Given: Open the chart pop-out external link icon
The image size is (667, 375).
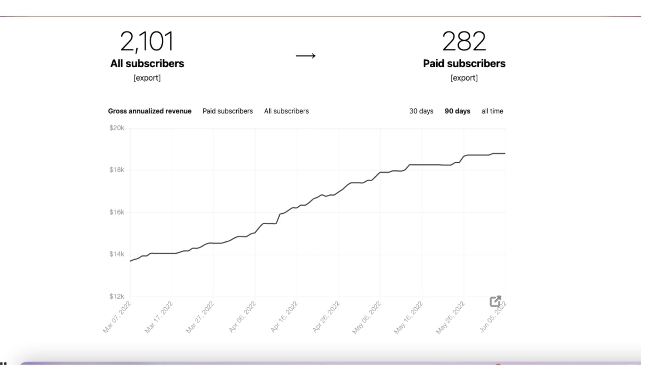Looking at the screenshot, I should pos(495,301).
